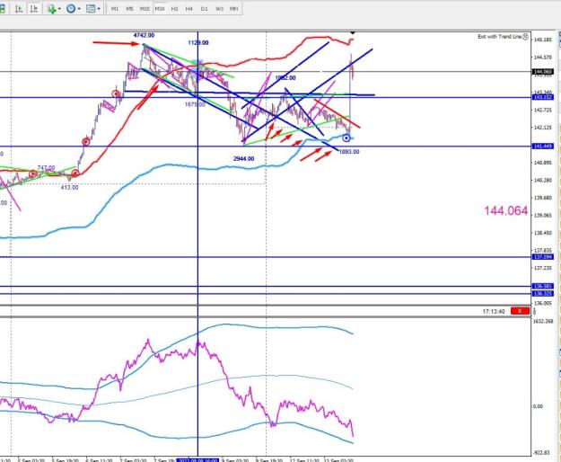The image size is (561, 462).
Task: Click the 2944.00 chart label
Action: click(243, 158)
